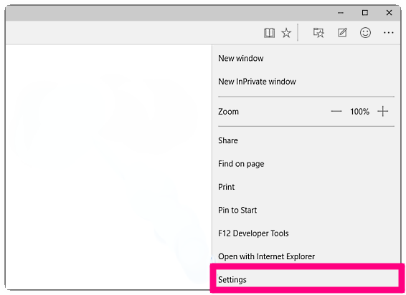Add page to favorites star icon

click(x=286, y=33)
